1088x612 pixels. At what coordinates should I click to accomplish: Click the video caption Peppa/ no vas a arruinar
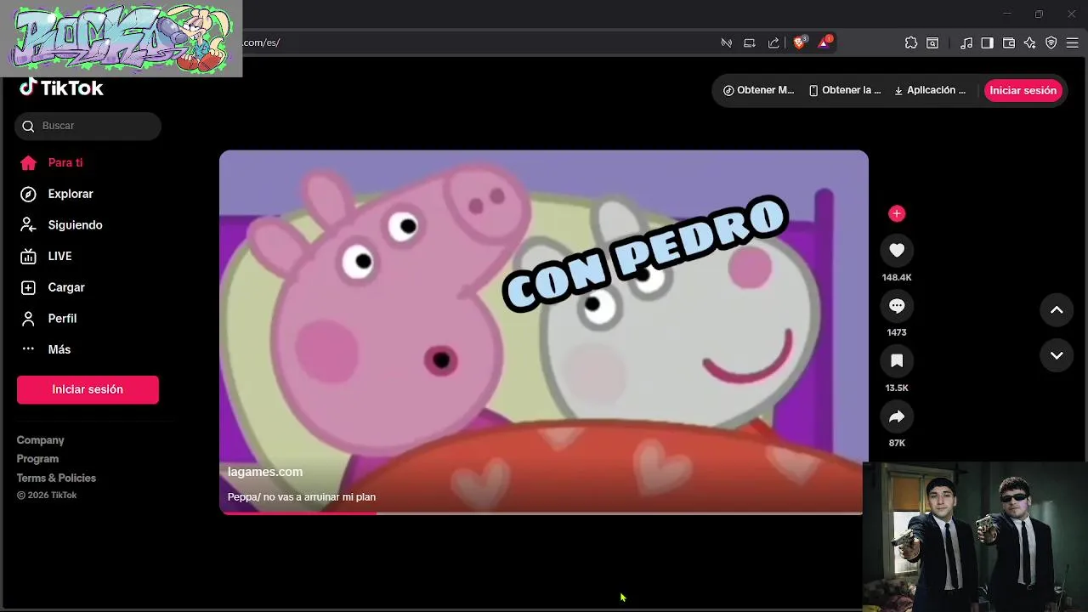[x=302, y=497]
